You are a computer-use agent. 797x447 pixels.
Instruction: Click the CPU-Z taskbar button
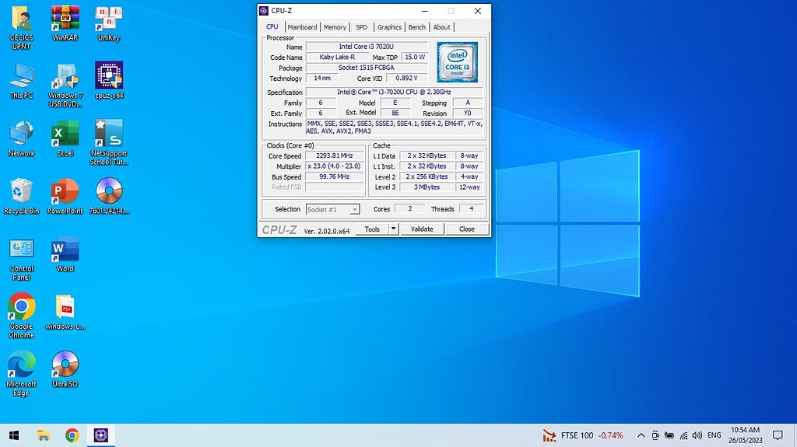coord(100,435)
